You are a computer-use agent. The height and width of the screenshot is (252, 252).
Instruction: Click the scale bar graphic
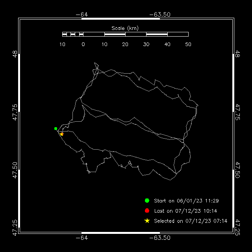point(125,34)
